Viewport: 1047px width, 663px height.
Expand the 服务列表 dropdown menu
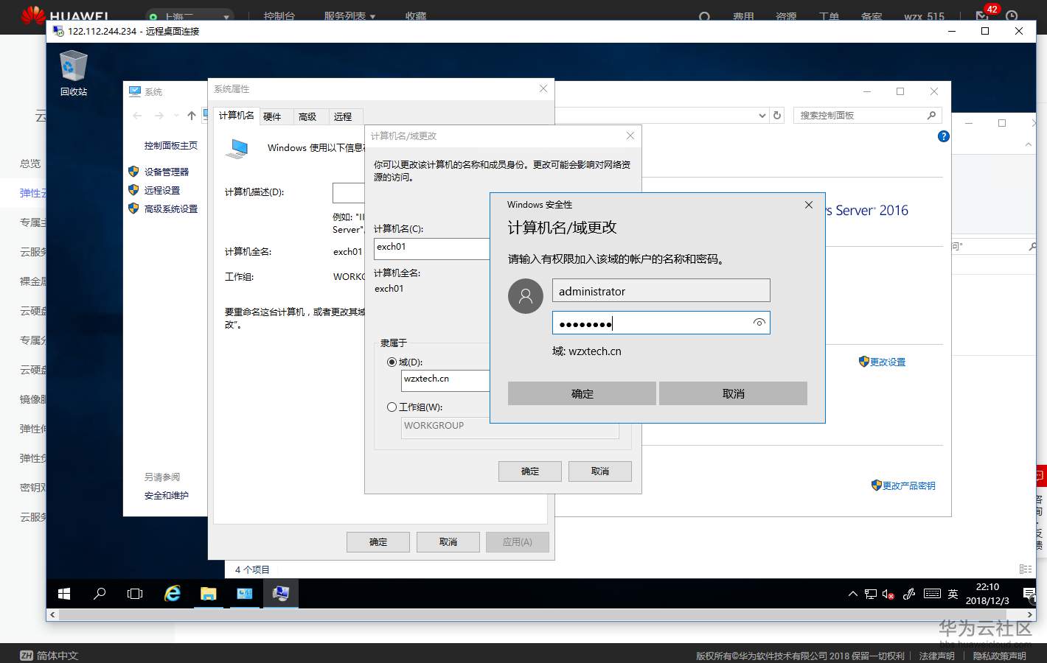coord(345,15)
